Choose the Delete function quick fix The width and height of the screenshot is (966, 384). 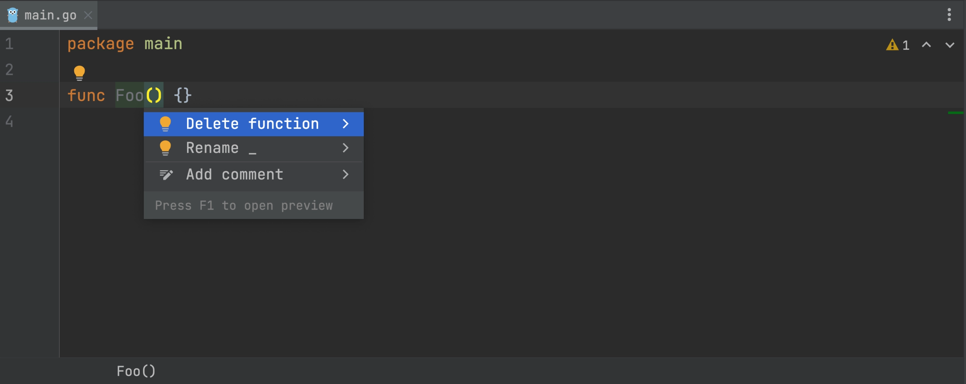pos(252,124)
